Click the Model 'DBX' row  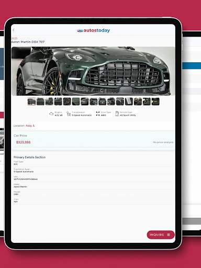tap(93, 193)
